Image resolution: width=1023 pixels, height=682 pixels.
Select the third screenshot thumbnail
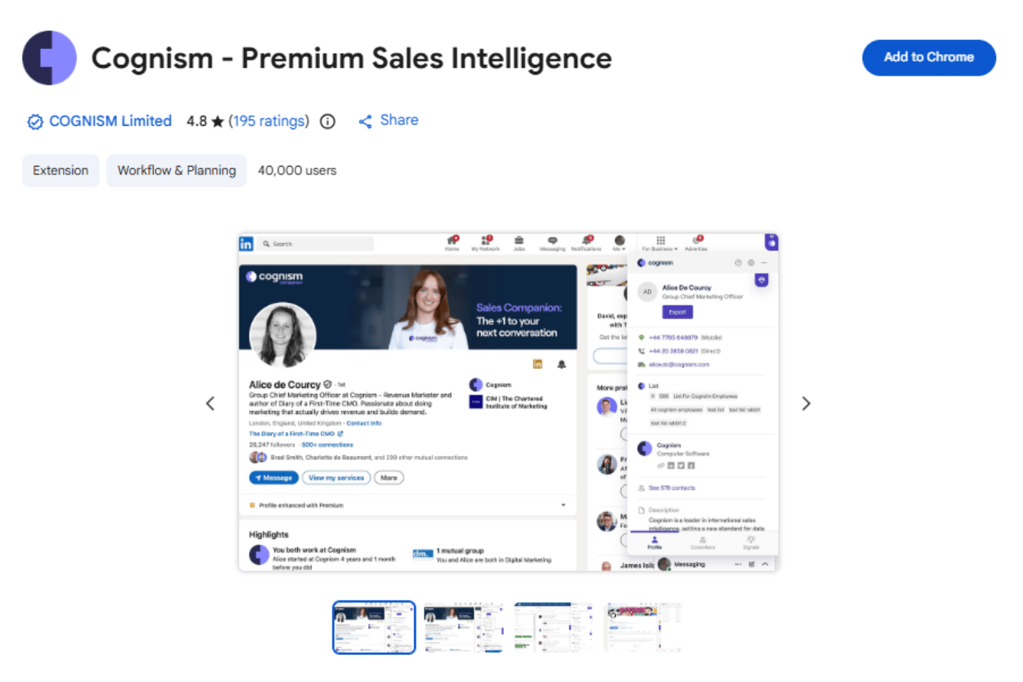(x=554, y=627)
